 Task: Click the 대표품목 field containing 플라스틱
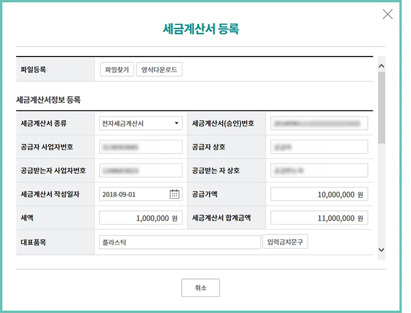180,242
